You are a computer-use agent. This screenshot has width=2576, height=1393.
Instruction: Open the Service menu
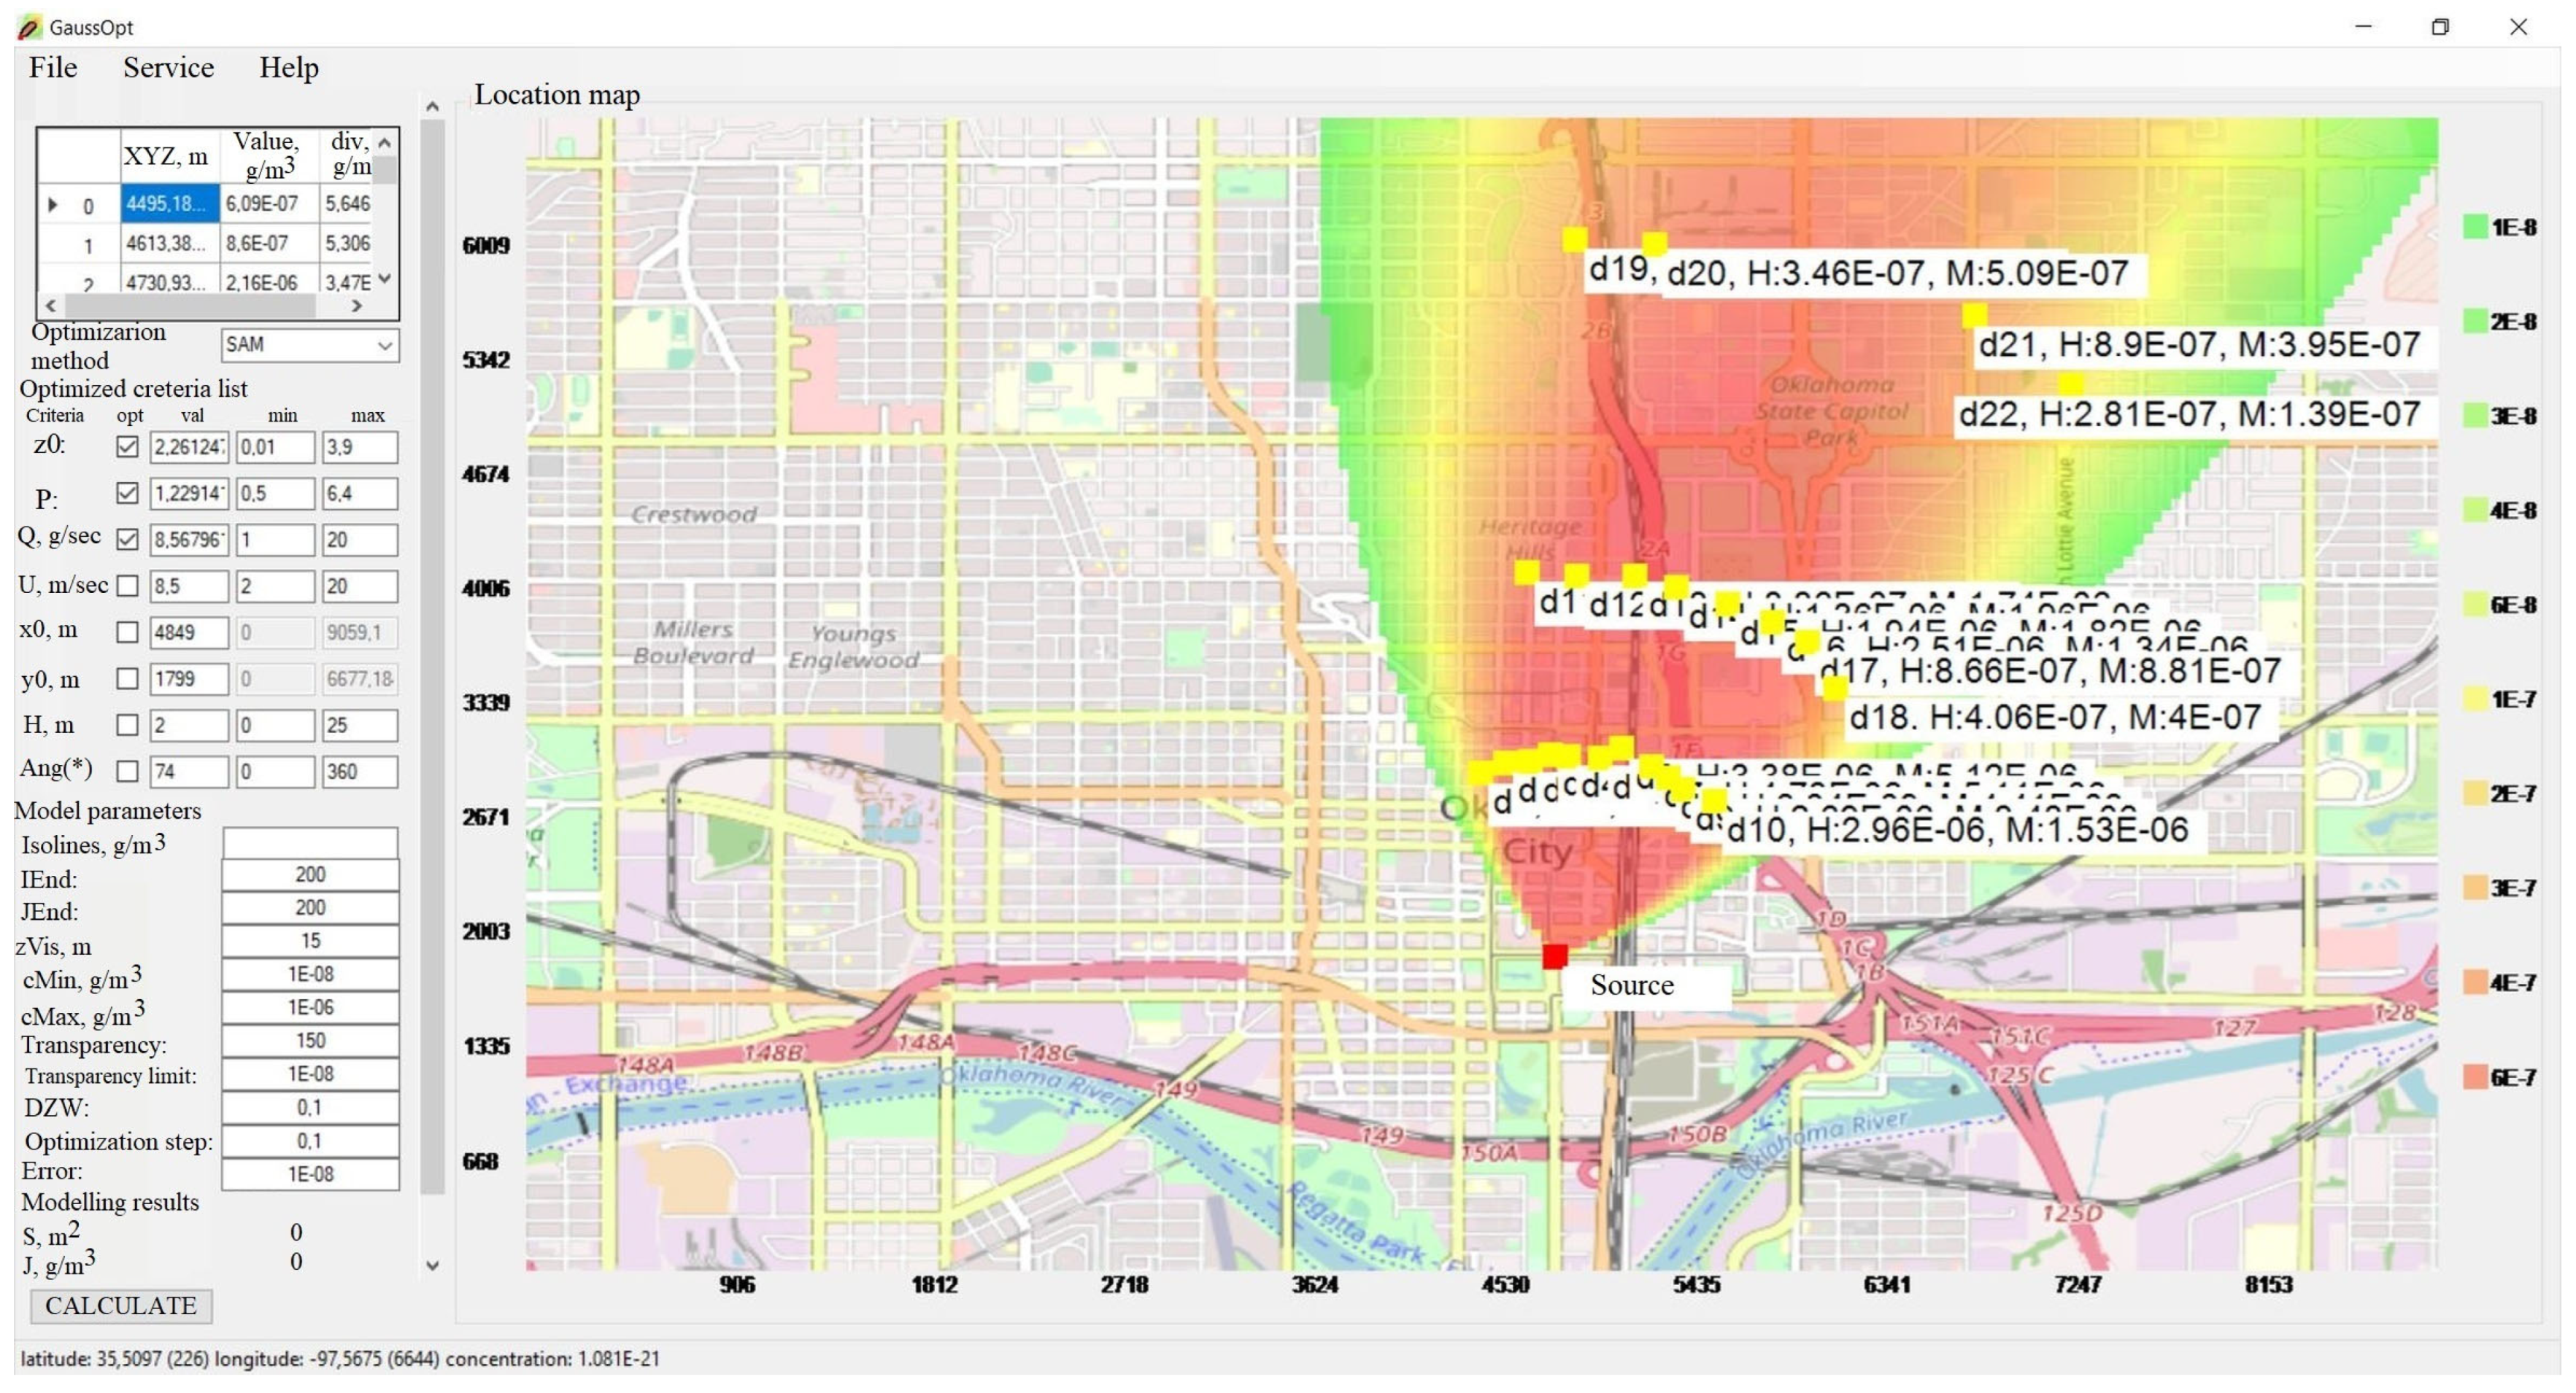click(168, 68)
